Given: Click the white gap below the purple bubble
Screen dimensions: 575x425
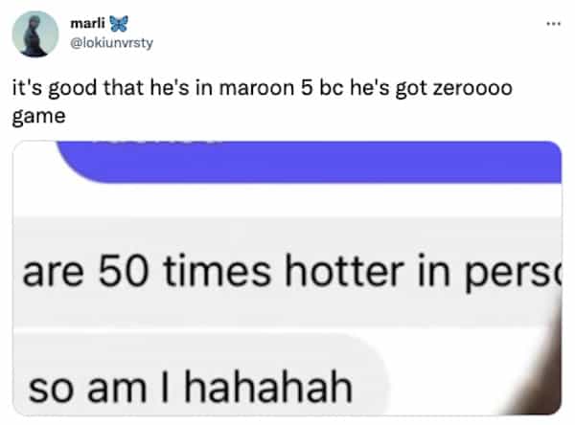Looking at the screenshot, I should click(287, 200).
